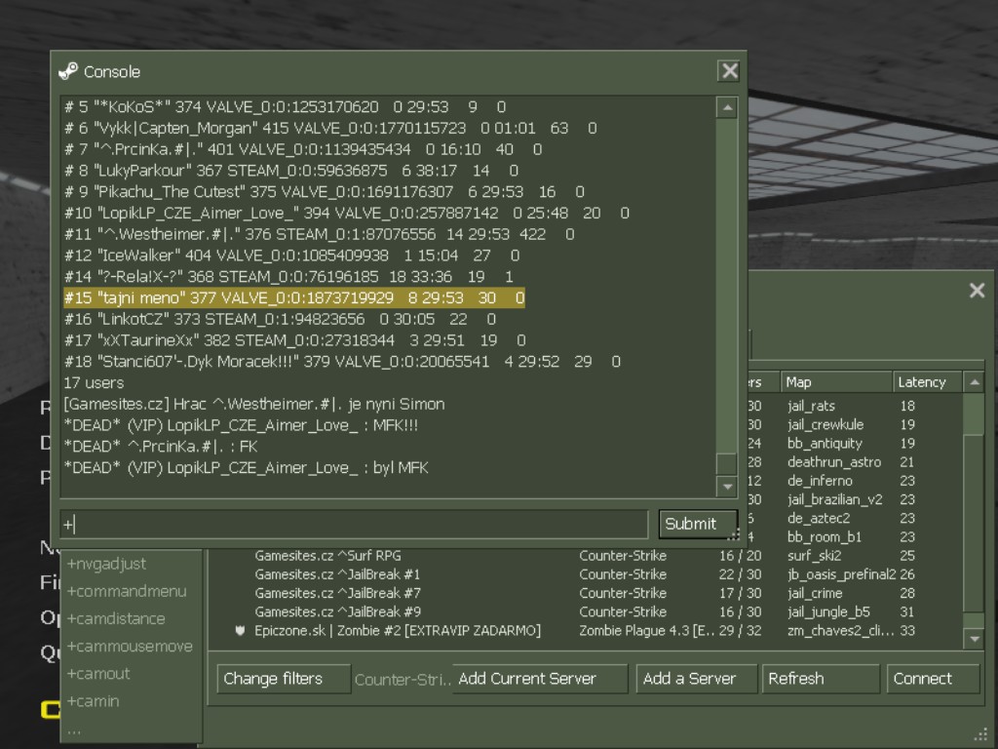The width and height of the screenshot is (998, 749).
Task: Click the bb_antiquity map entry
Action: [825, 444]
